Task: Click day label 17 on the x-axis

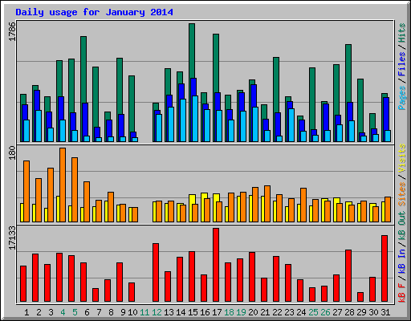Action: tap(217, 312)
